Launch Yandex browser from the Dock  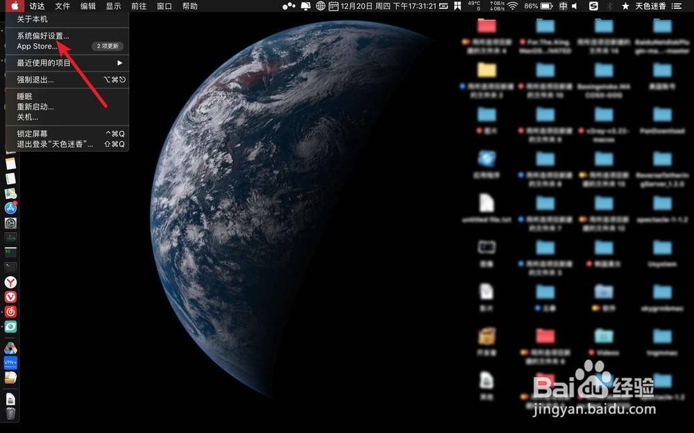pyautogui.click(x=10, y=282)
